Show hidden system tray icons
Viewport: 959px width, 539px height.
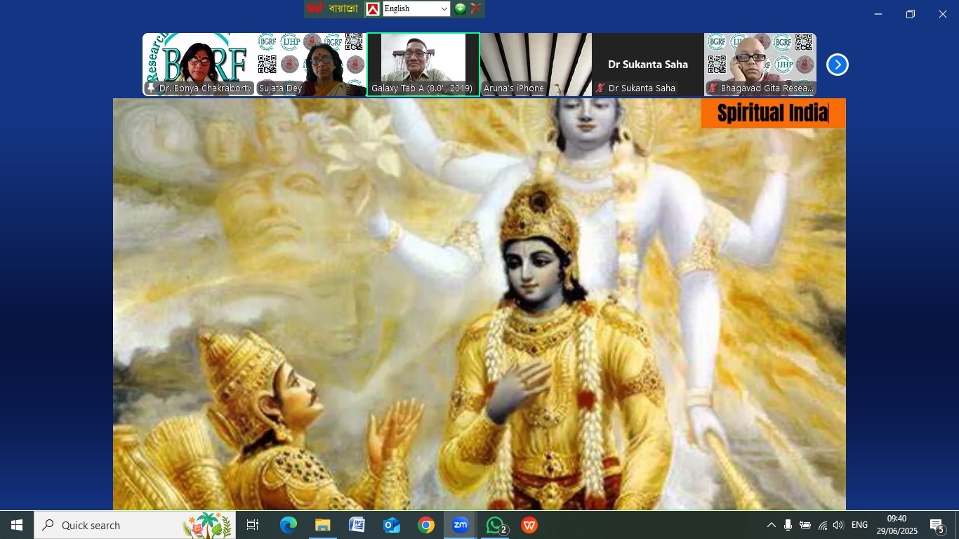point(771,525)
